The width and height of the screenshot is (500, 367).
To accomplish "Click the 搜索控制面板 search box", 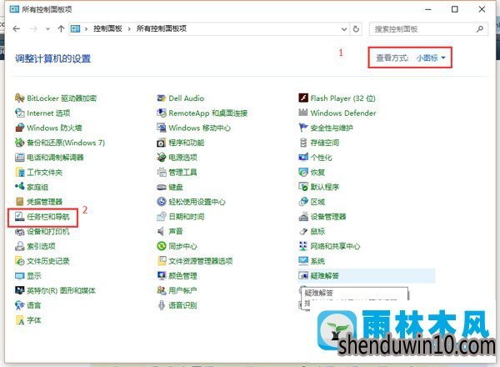I will coord(428,29).
